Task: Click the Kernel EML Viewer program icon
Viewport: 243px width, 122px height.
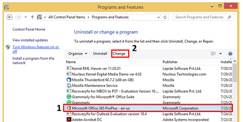Action: [69, 68]
